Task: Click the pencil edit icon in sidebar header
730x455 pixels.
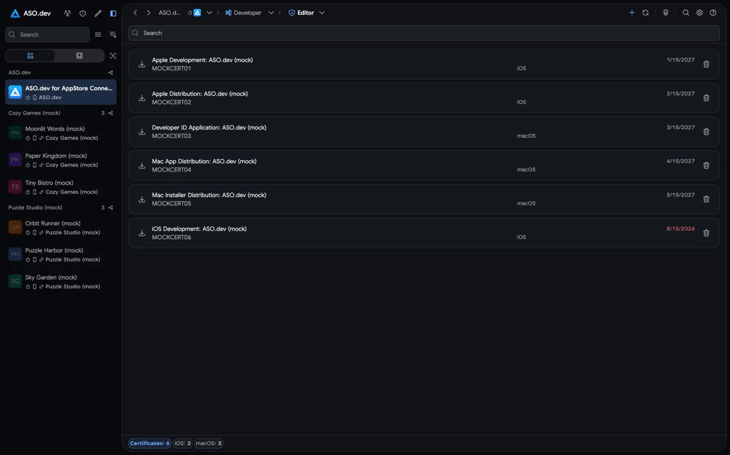Action: tap(98, 13)
